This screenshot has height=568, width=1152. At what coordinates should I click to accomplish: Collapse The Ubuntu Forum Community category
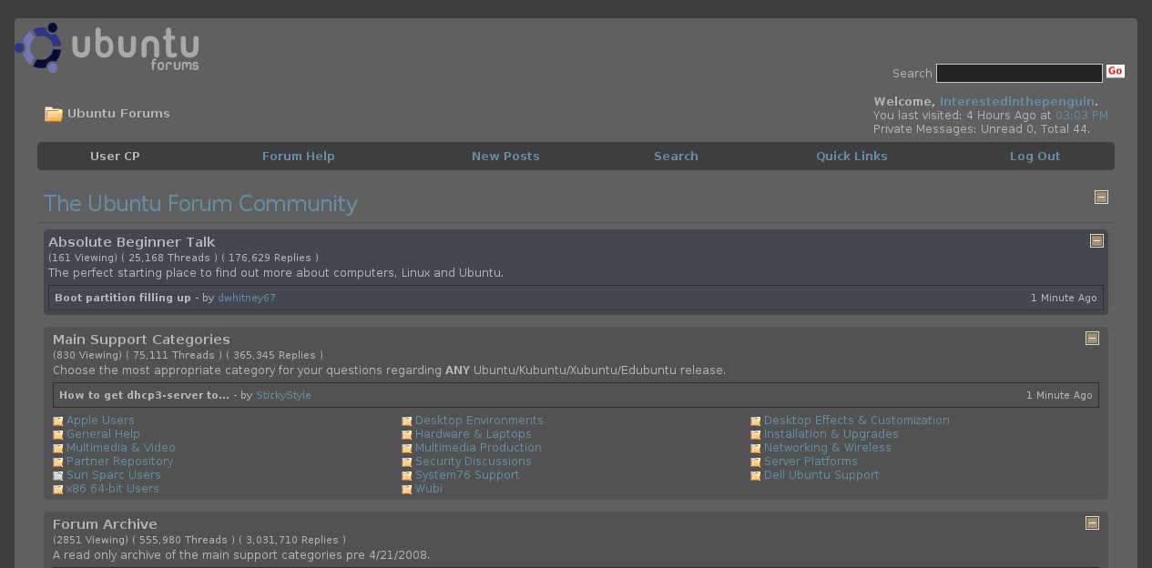tap(1101, 197)
